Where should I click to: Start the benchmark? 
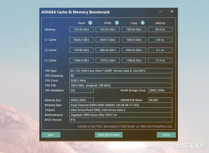[109, 135]
